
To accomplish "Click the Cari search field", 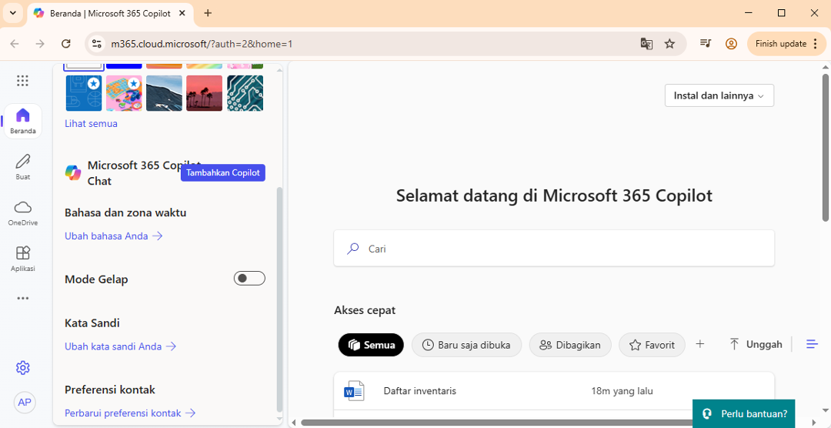I will click(554, 249).
